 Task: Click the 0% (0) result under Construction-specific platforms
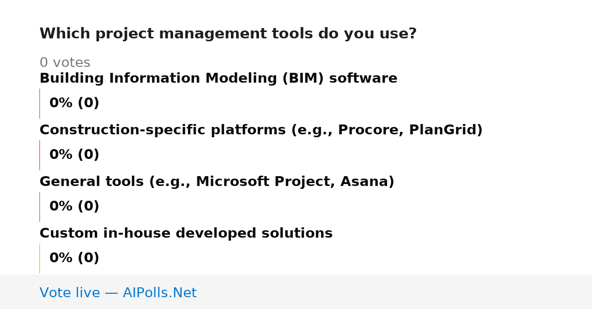point(74,155)
